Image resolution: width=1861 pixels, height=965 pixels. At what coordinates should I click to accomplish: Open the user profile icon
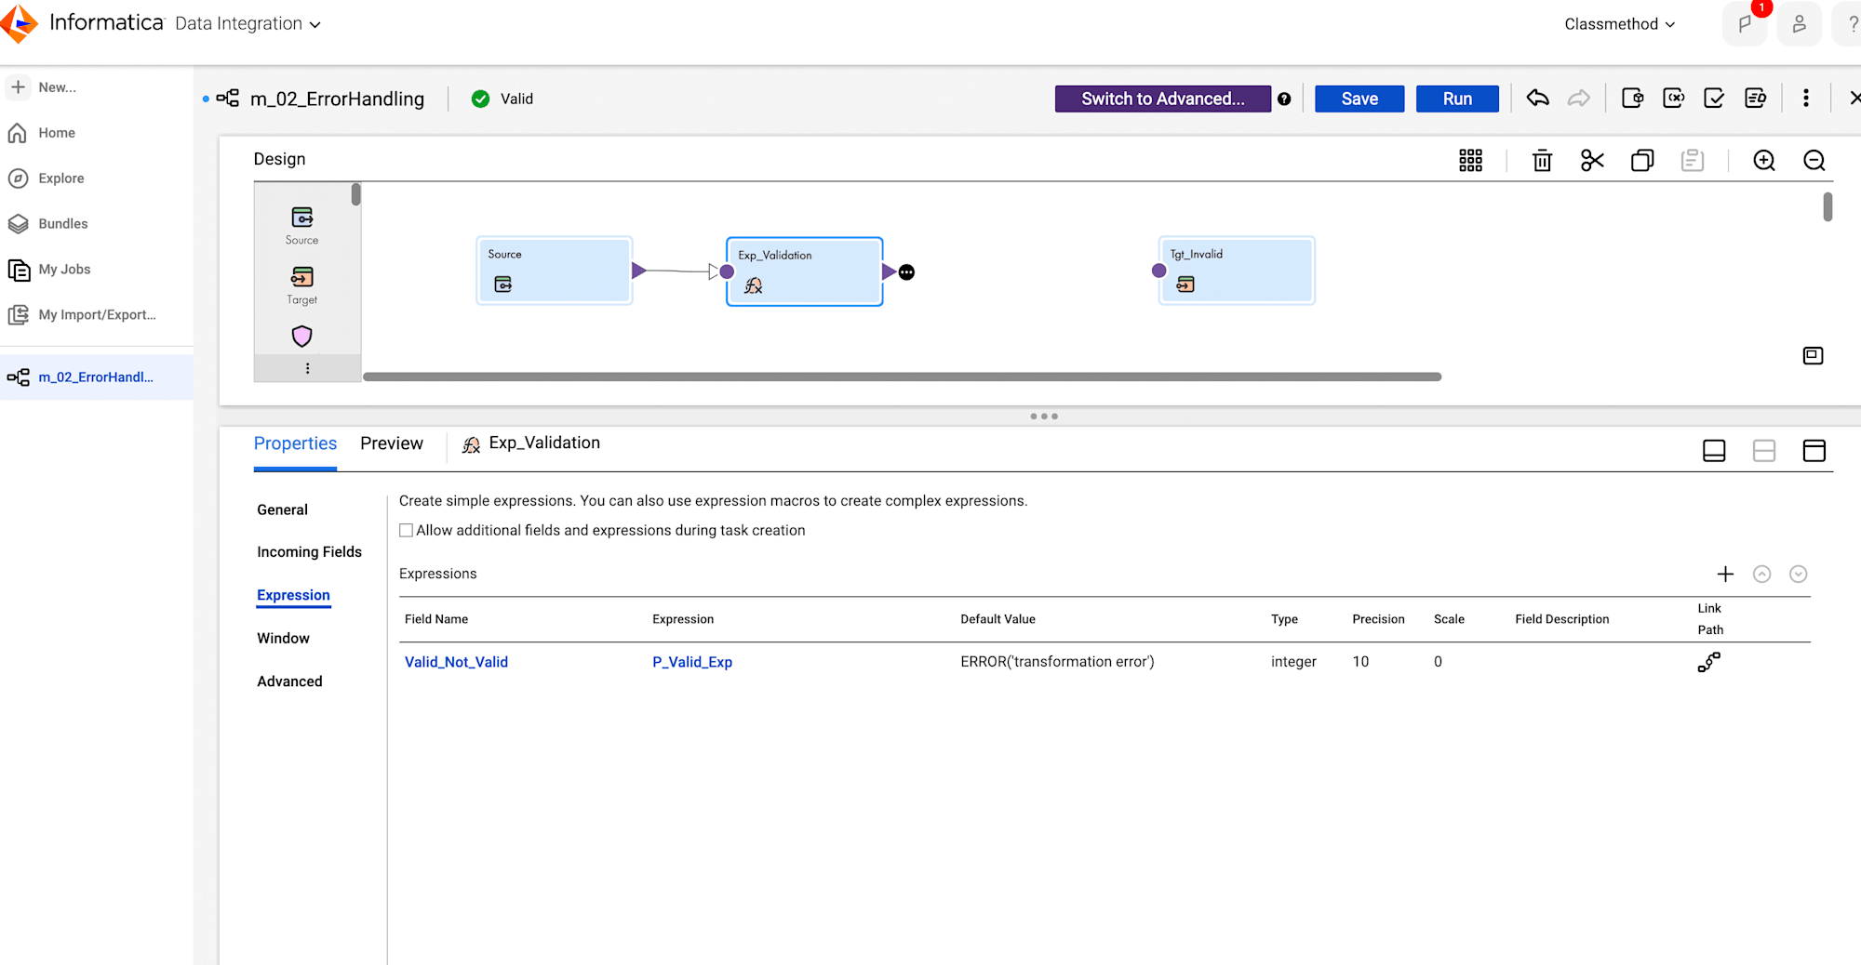coord(1799,24)
